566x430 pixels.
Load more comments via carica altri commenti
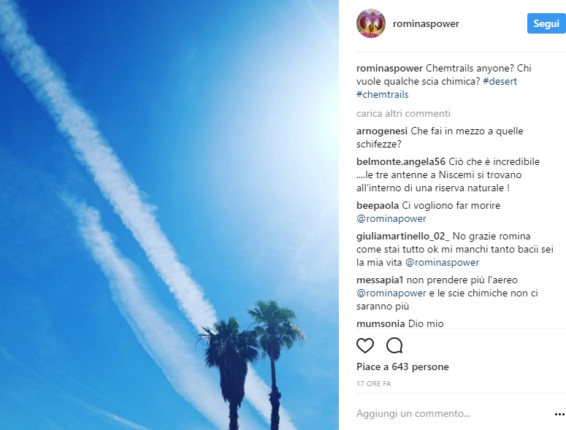pos(403,114)
